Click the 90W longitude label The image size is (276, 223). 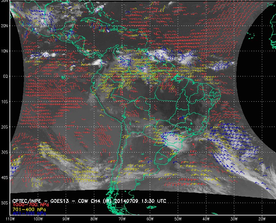click(66, 219)
